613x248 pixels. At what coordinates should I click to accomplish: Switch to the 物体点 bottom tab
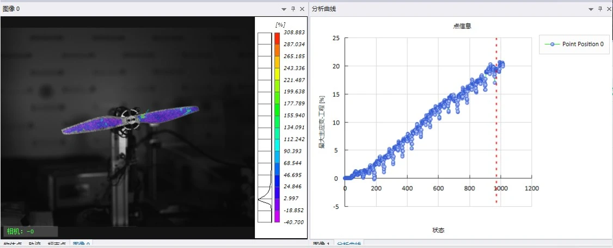[x=13, y=245]
